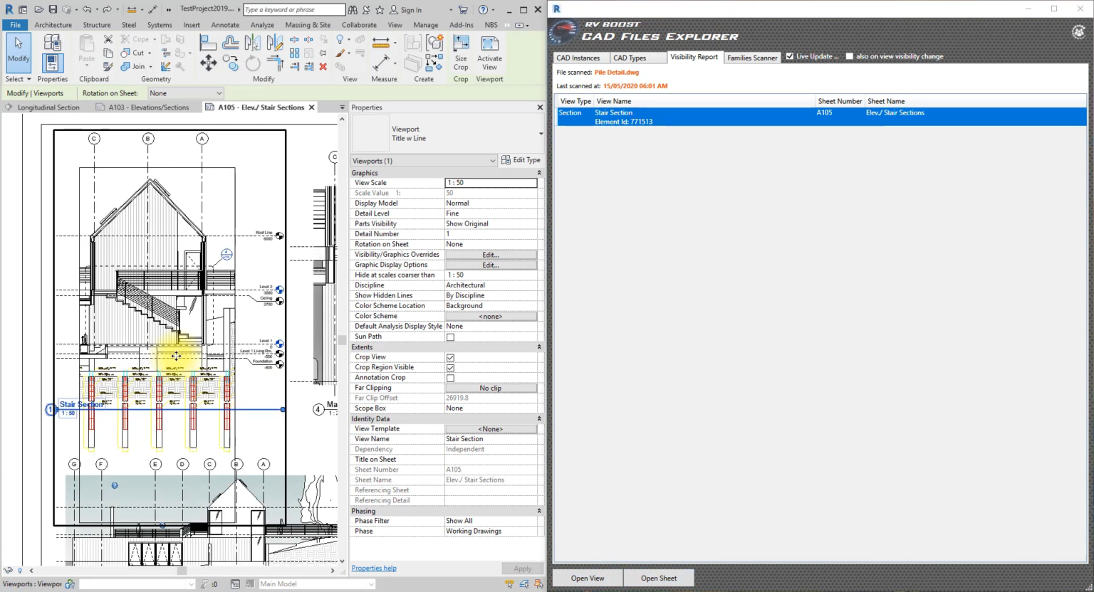Click the Move tool icon
Image resolution: width=1094 pixels, height=592 pixels.
(x=209, y=63)
